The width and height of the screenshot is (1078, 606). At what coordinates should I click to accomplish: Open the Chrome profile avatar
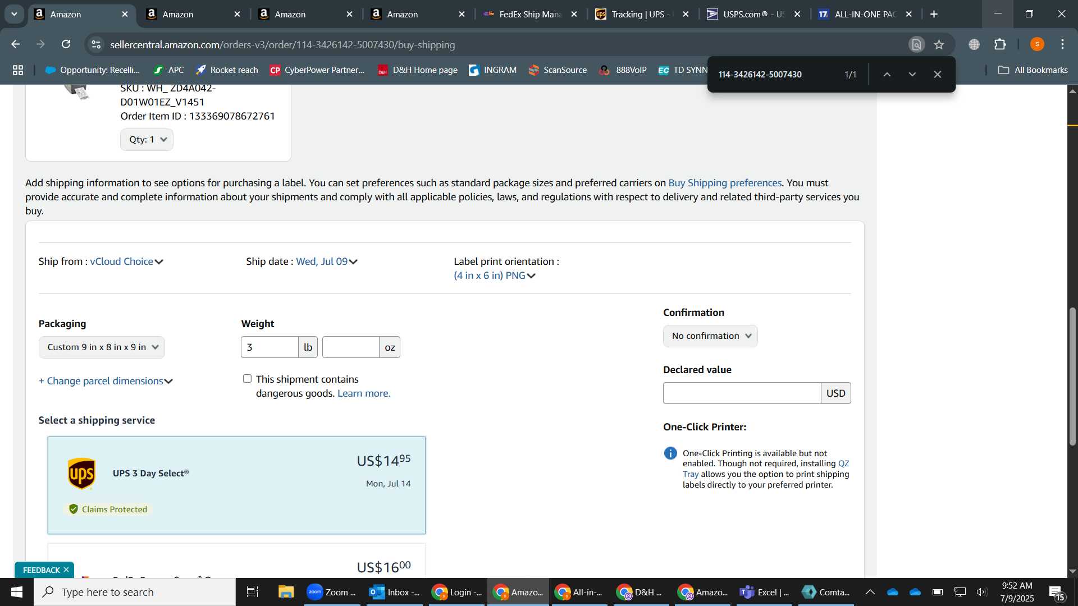point(1037,44)
